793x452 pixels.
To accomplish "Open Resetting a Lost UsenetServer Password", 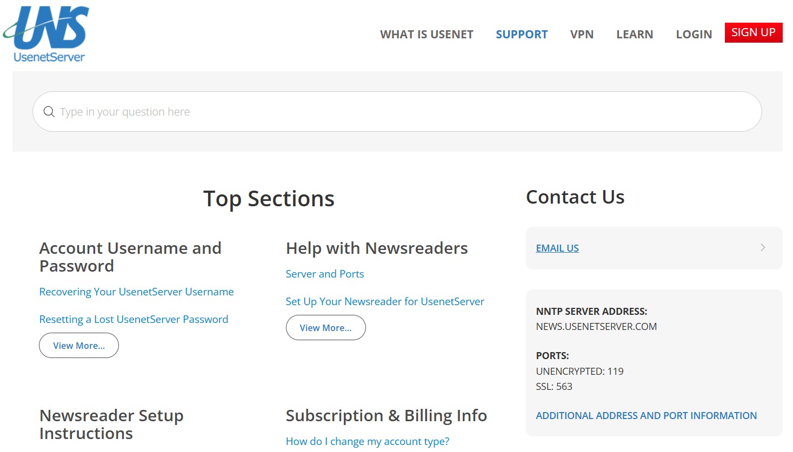I will pos(134,319).
